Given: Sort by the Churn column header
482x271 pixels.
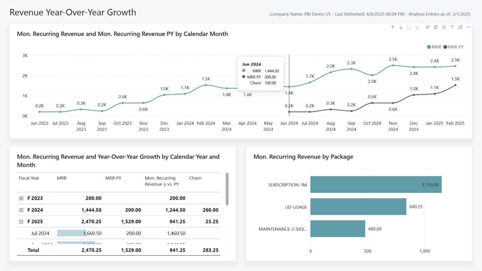Looking at the screenshot, I should [195, 178].
